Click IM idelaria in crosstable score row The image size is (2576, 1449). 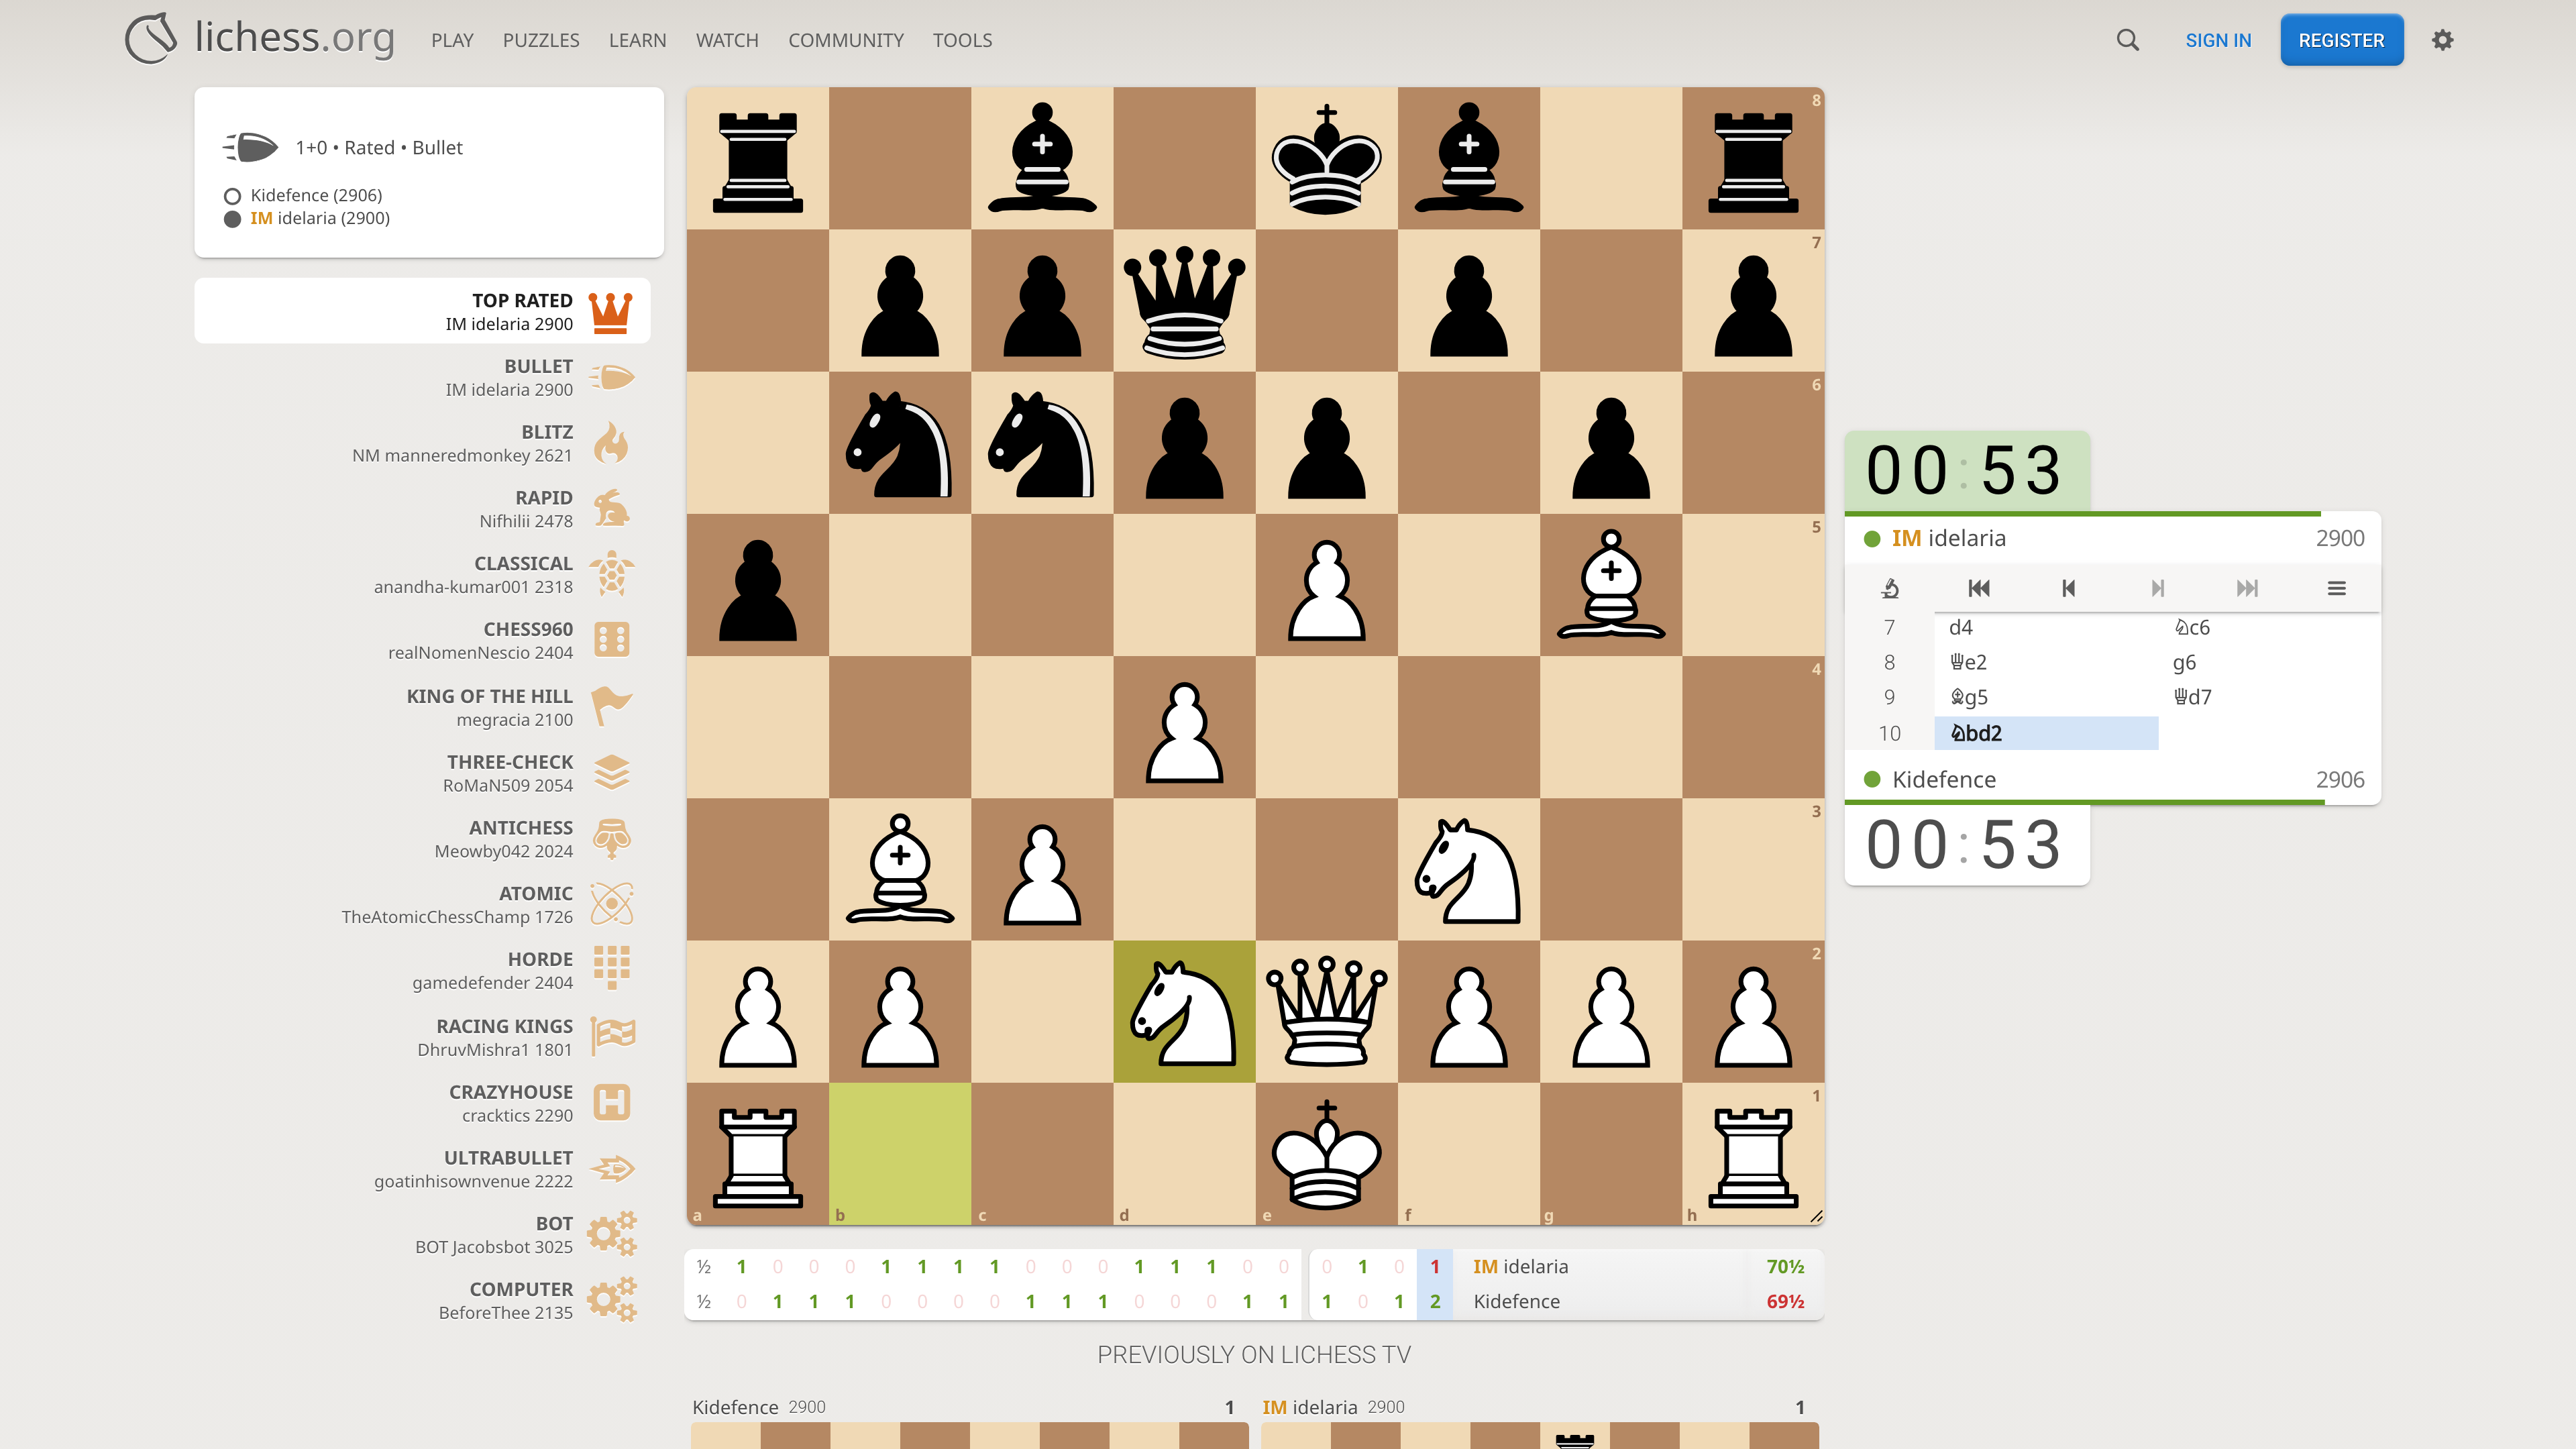coord(1520,1266)
